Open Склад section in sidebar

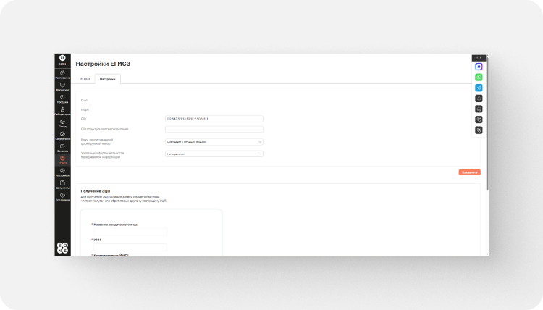[62, 124]
